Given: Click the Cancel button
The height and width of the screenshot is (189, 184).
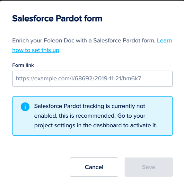Looking at the screenshot, I should tap(94, 167).
